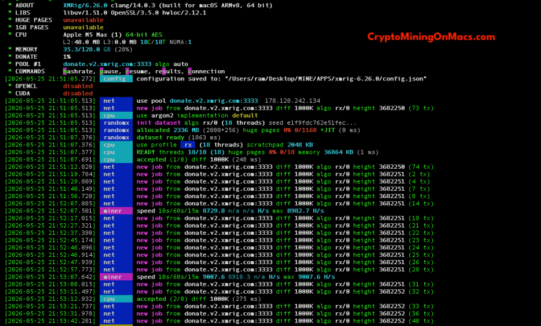
Task: Click the timestamp 21:51:12.820
Action: click(x=70, y=167)
